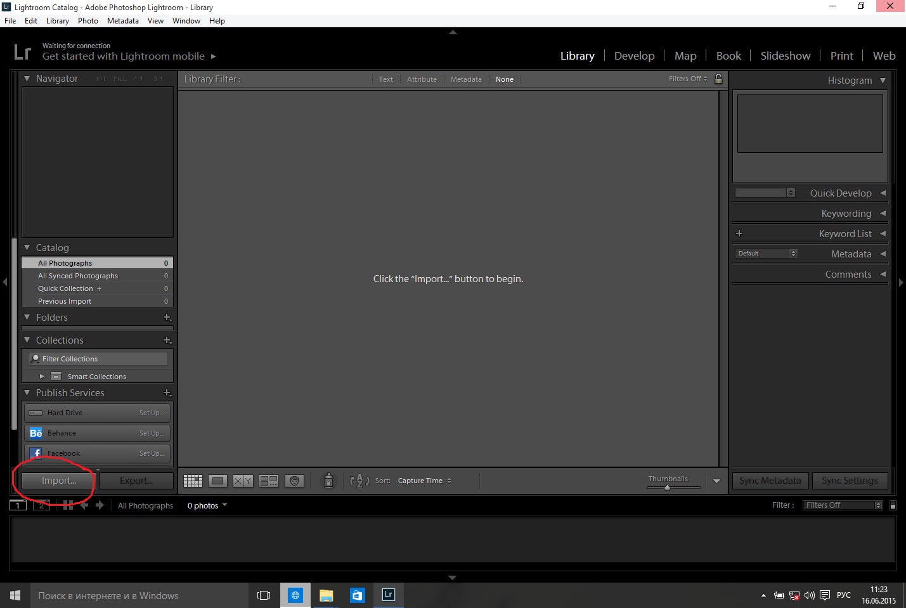Open Task View in Windows taskbar
This screenshot has width=906, height=608.
click(264, 595)
